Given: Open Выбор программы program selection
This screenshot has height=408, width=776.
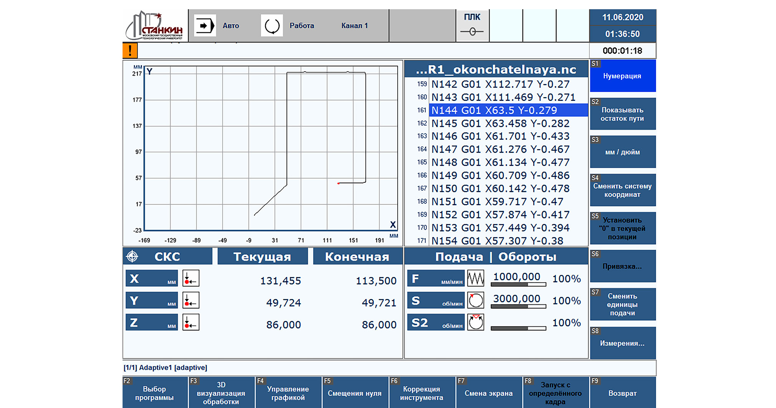Looking at the screenshot, I should click(154, 393).
